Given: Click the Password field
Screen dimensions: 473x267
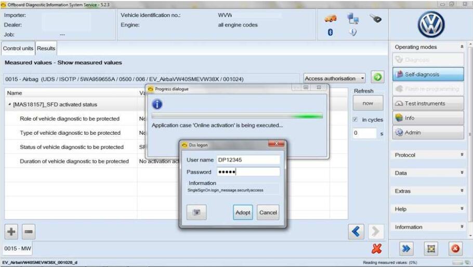Looking at the screenshot, I should coord(248,172).
